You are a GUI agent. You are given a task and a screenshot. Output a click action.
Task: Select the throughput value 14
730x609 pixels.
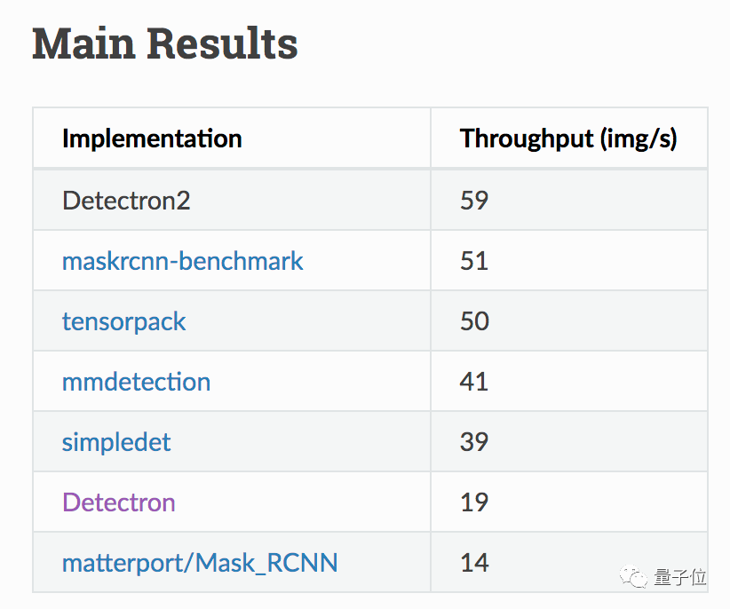pos(474,563)
